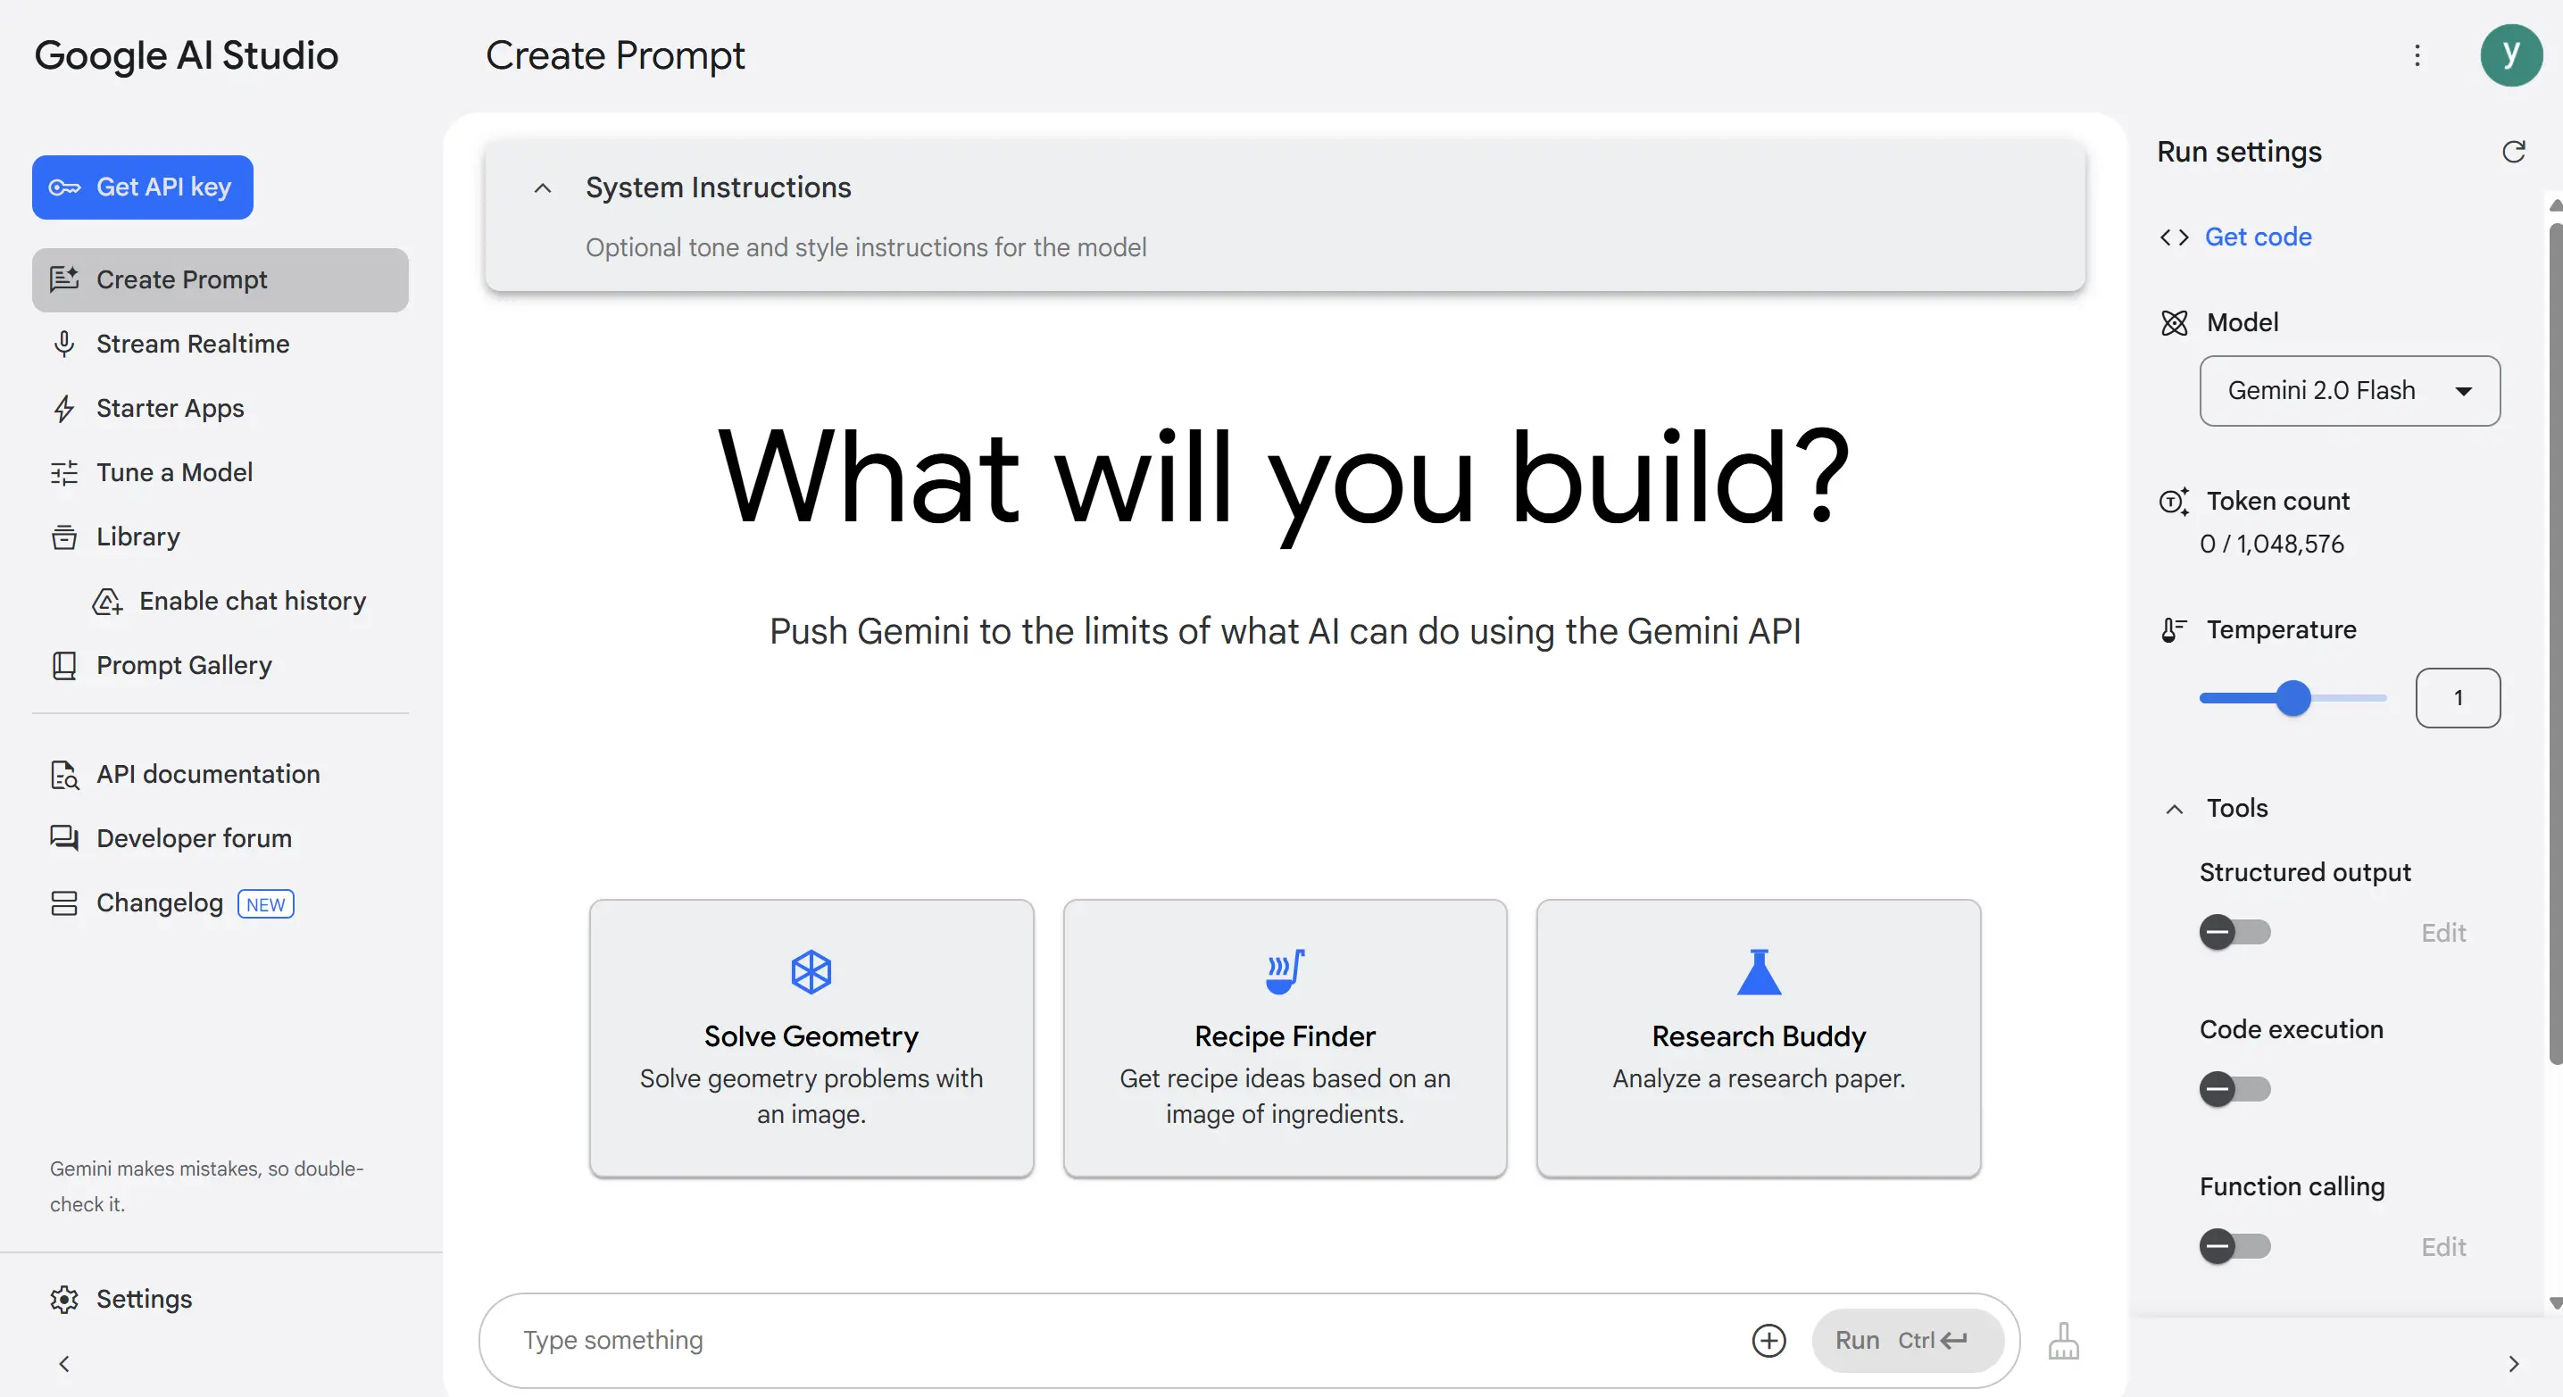Screen dimensions: 2563x1397
Task: Collapse the left sidebar with chevron
Action: click(64, 1363)
